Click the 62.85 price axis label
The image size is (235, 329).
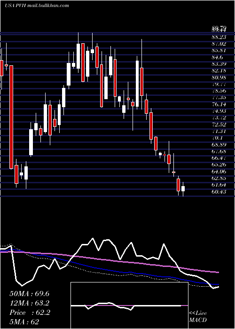tap(219, 178)
